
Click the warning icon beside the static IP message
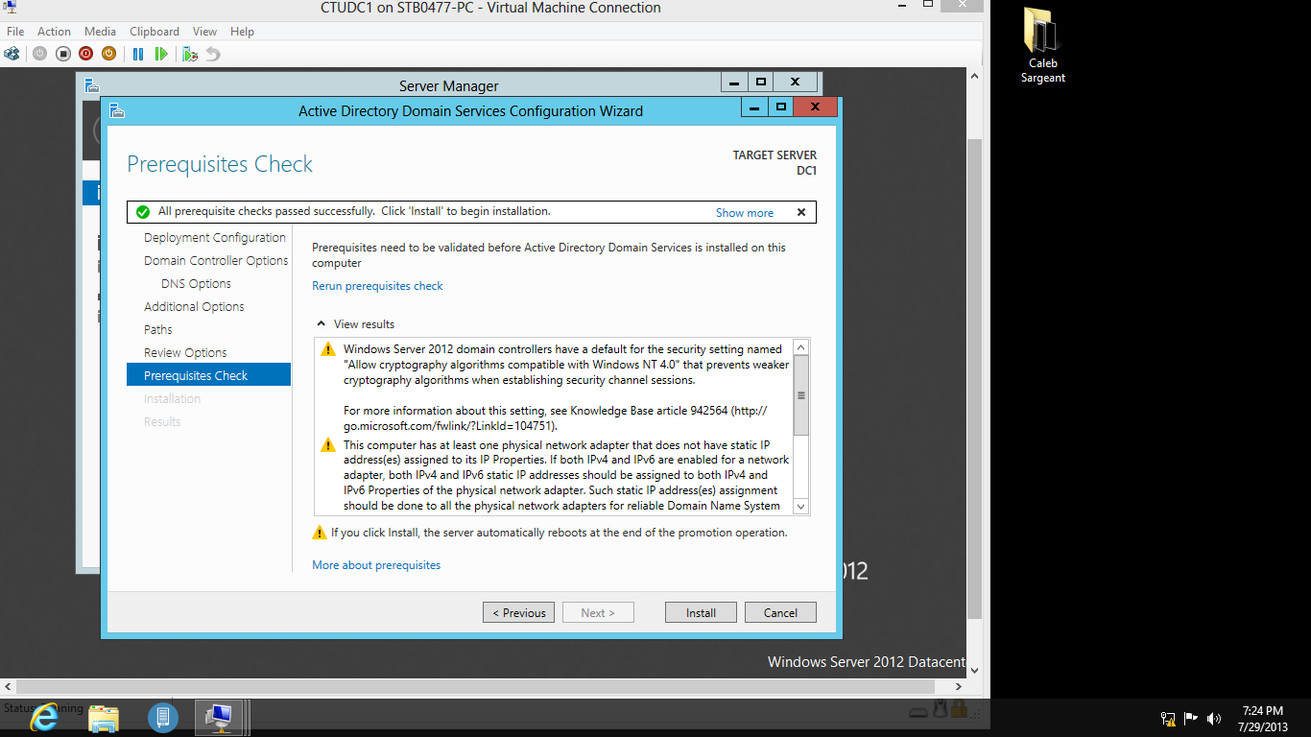(x=328, y=445)
